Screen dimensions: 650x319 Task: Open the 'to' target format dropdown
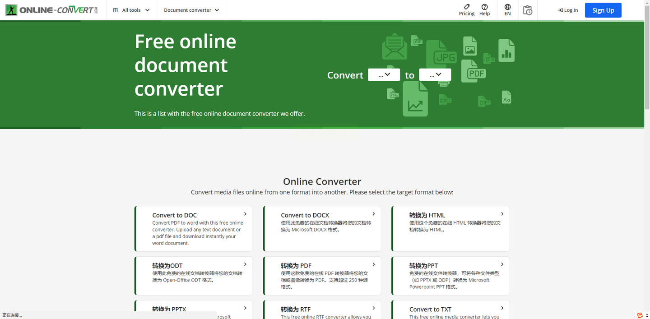[435, 74]
